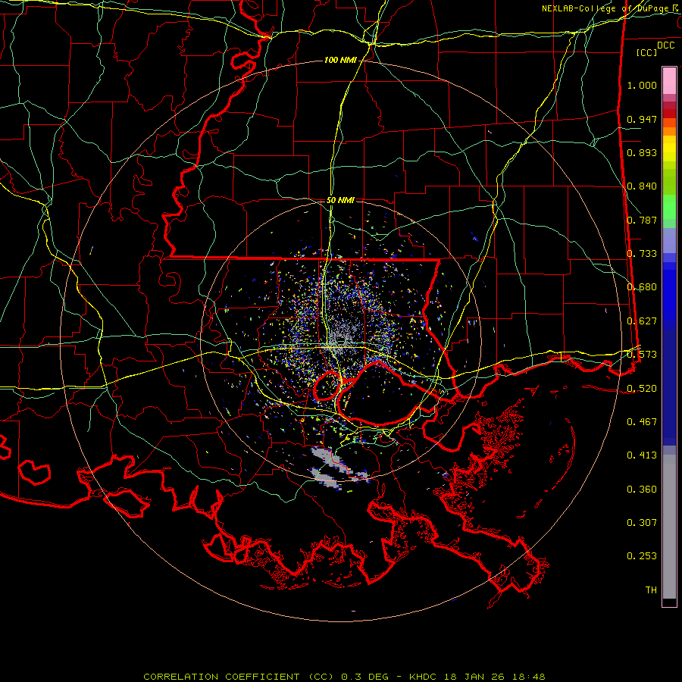The height and width of the screenshot is (682, 682).
Task: Click the TH threshold label on scale
Action: [x=651, y=590]
